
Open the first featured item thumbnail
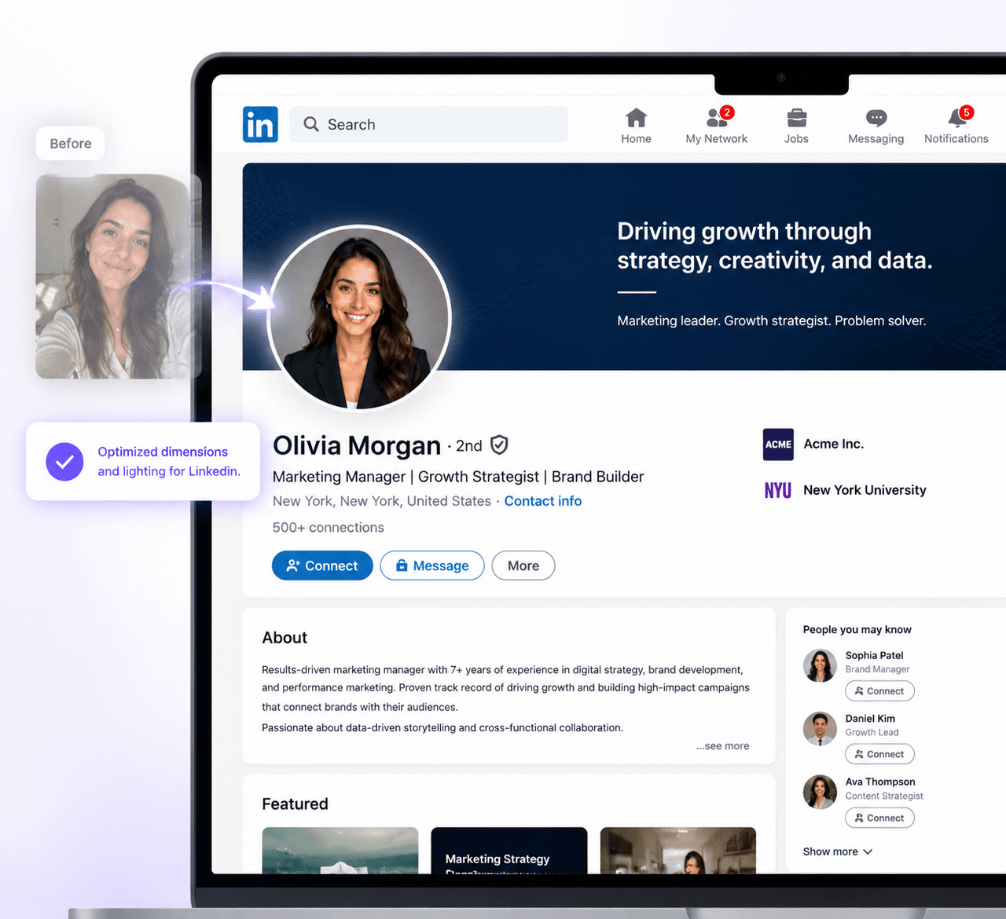tap(340, 851)
